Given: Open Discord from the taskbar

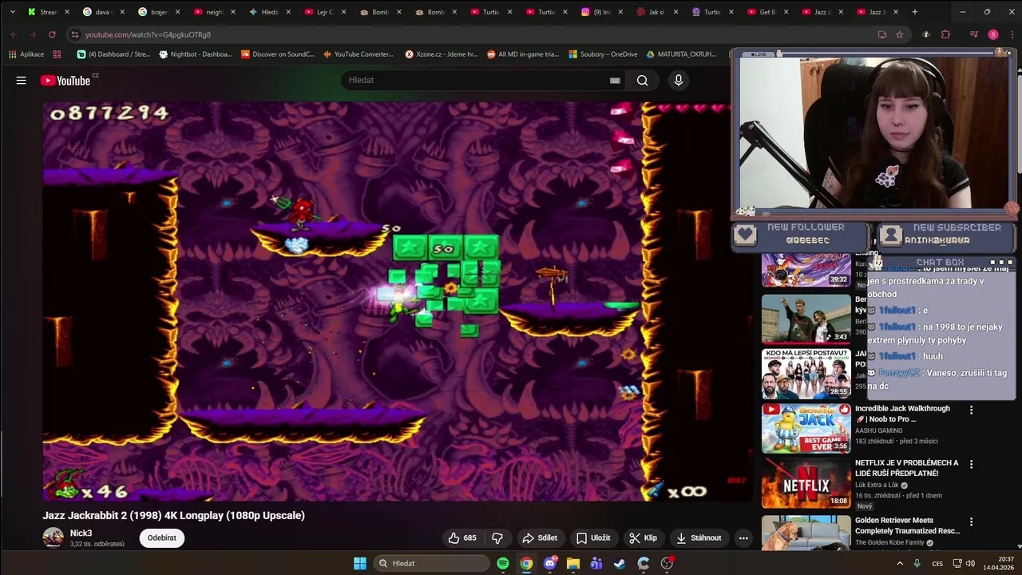Looking at the screenshot, I should [x=549, y=563].
